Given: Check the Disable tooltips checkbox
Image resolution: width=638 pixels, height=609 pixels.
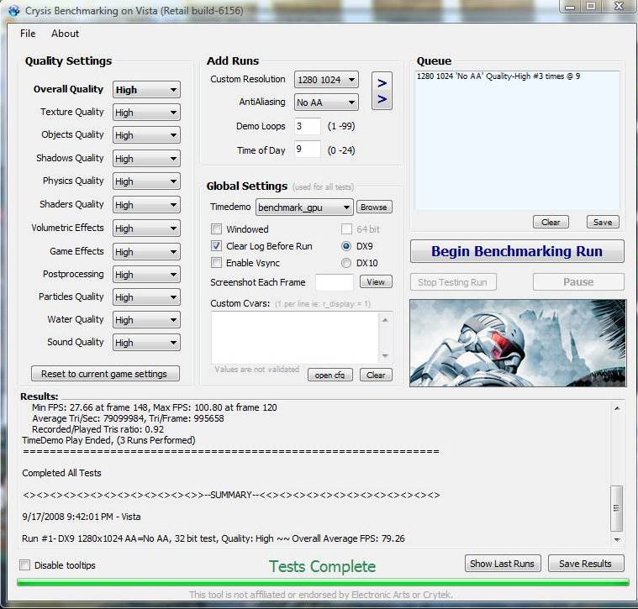Looking at the screenshot, I should coord(25,565).
